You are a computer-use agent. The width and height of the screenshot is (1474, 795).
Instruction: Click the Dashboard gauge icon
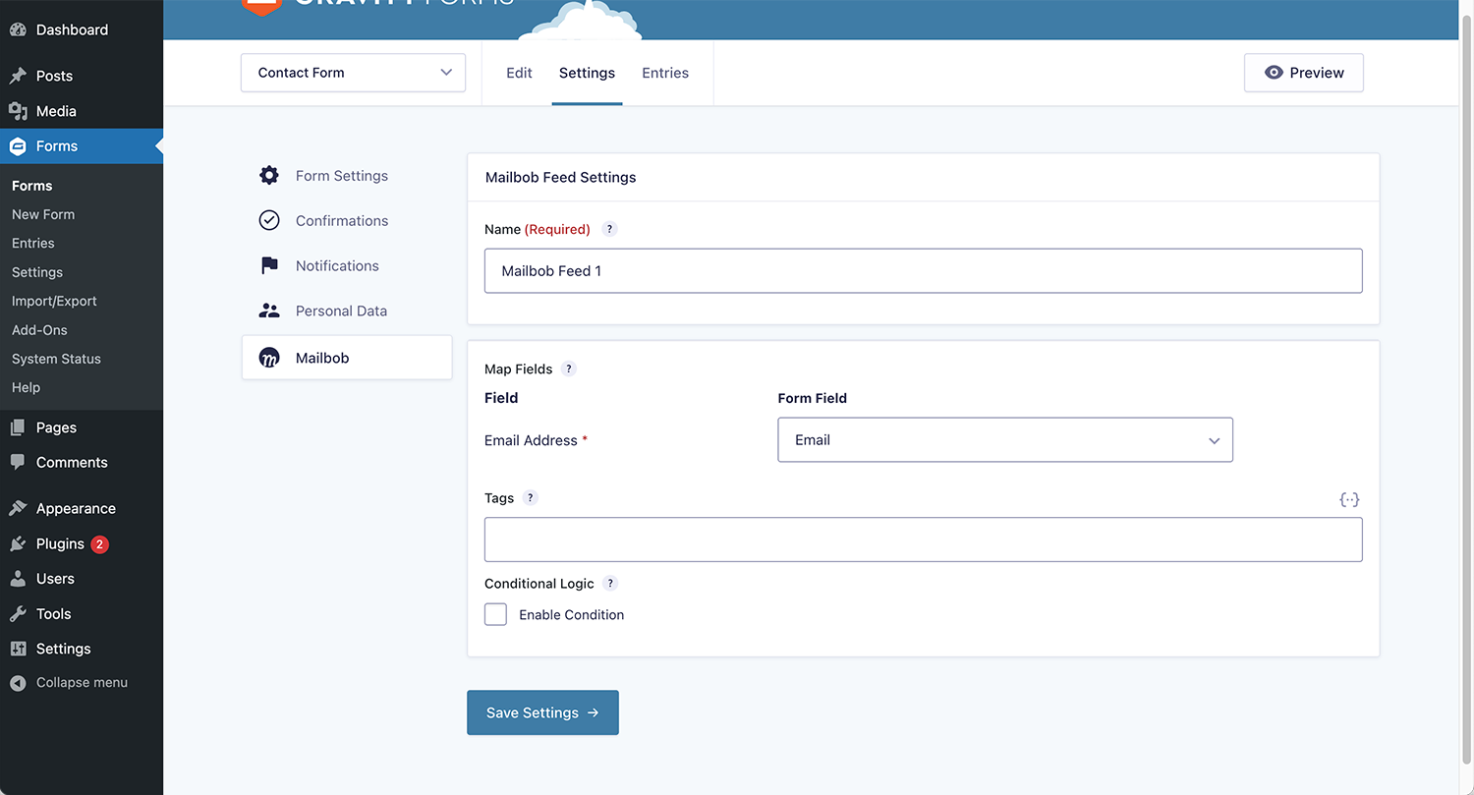pyautogui.click(x=18, y=29)
